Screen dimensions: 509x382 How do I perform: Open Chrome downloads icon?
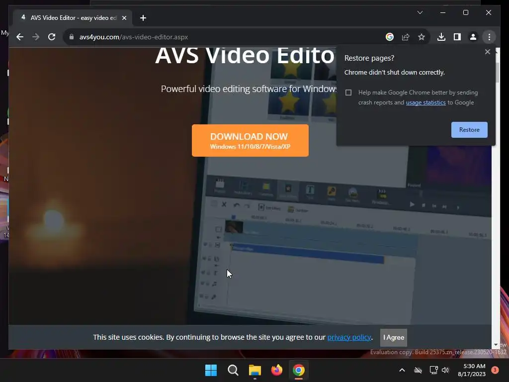(441, 37)
